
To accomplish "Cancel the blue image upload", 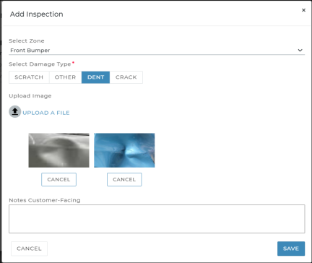I will point(124,179).
